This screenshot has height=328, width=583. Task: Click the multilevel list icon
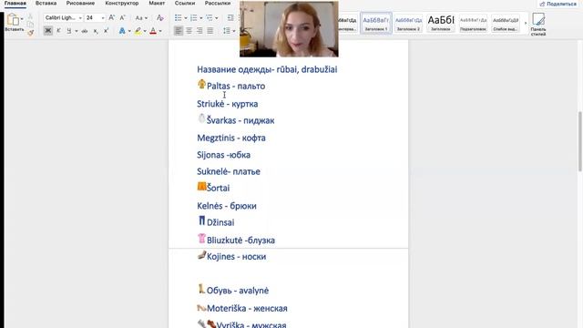point(210,18)
